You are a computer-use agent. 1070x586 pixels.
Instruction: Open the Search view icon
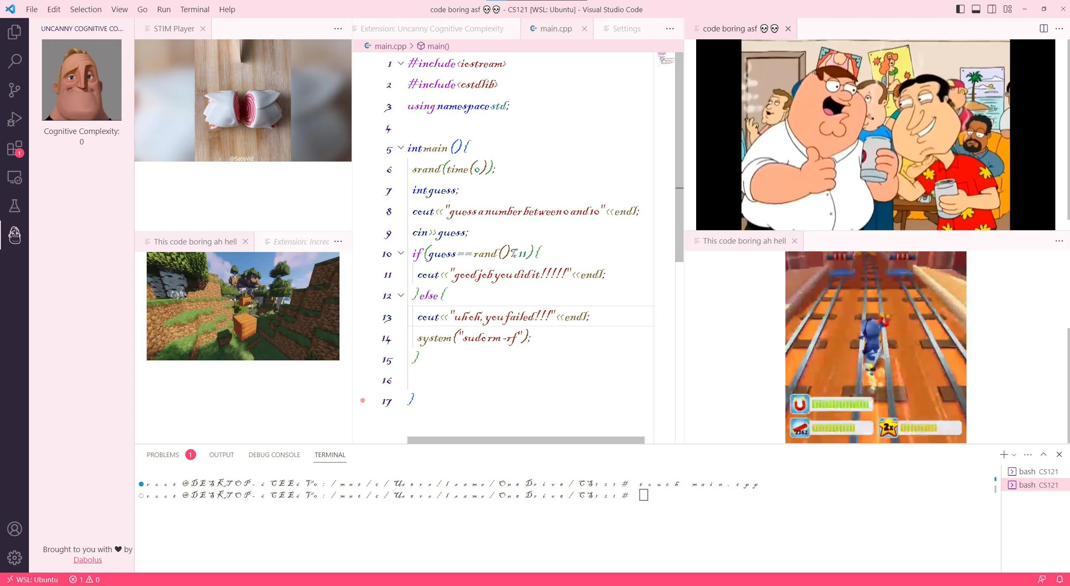(x=14, y=61)
